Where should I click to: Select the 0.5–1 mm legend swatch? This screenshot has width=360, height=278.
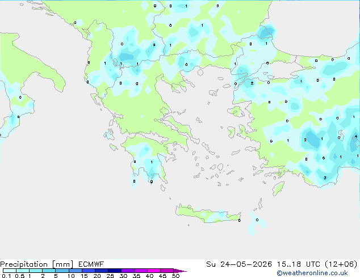coord(23,271)
